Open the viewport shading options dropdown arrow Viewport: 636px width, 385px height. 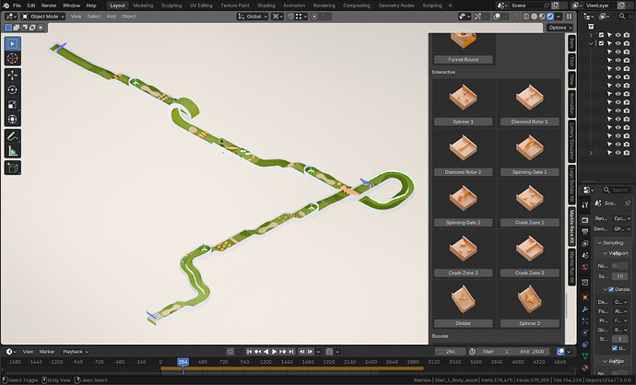559,17
